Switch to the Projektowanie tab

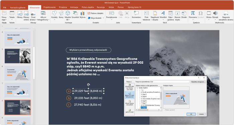click(x=49, y=7)
